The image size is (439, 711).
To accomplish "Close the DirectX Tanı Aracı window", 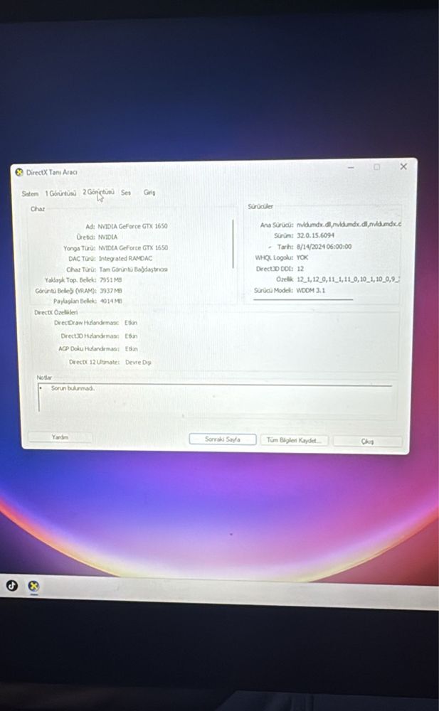I will 403,166.
